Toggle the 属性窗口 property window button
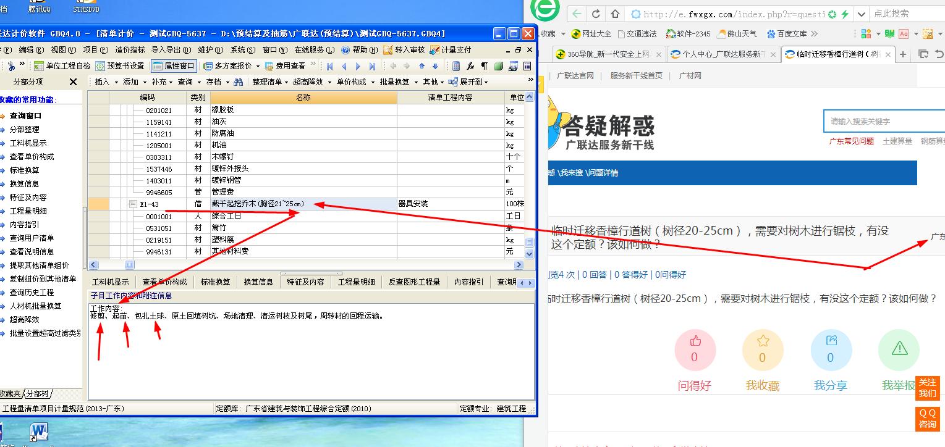Viewport: 945px width, 447px height. tap(173, 66)
